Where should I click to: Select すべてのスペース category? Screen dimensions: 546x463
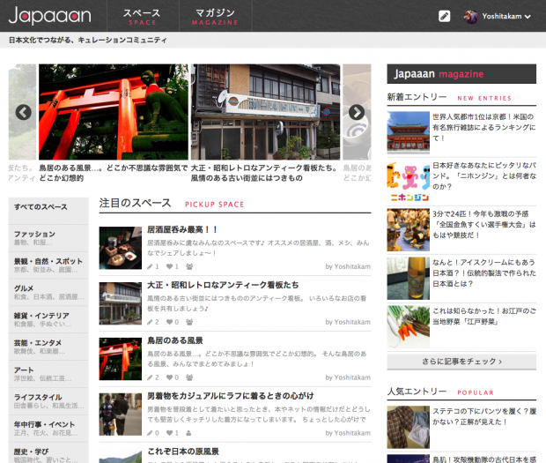[x=48, y=211]
